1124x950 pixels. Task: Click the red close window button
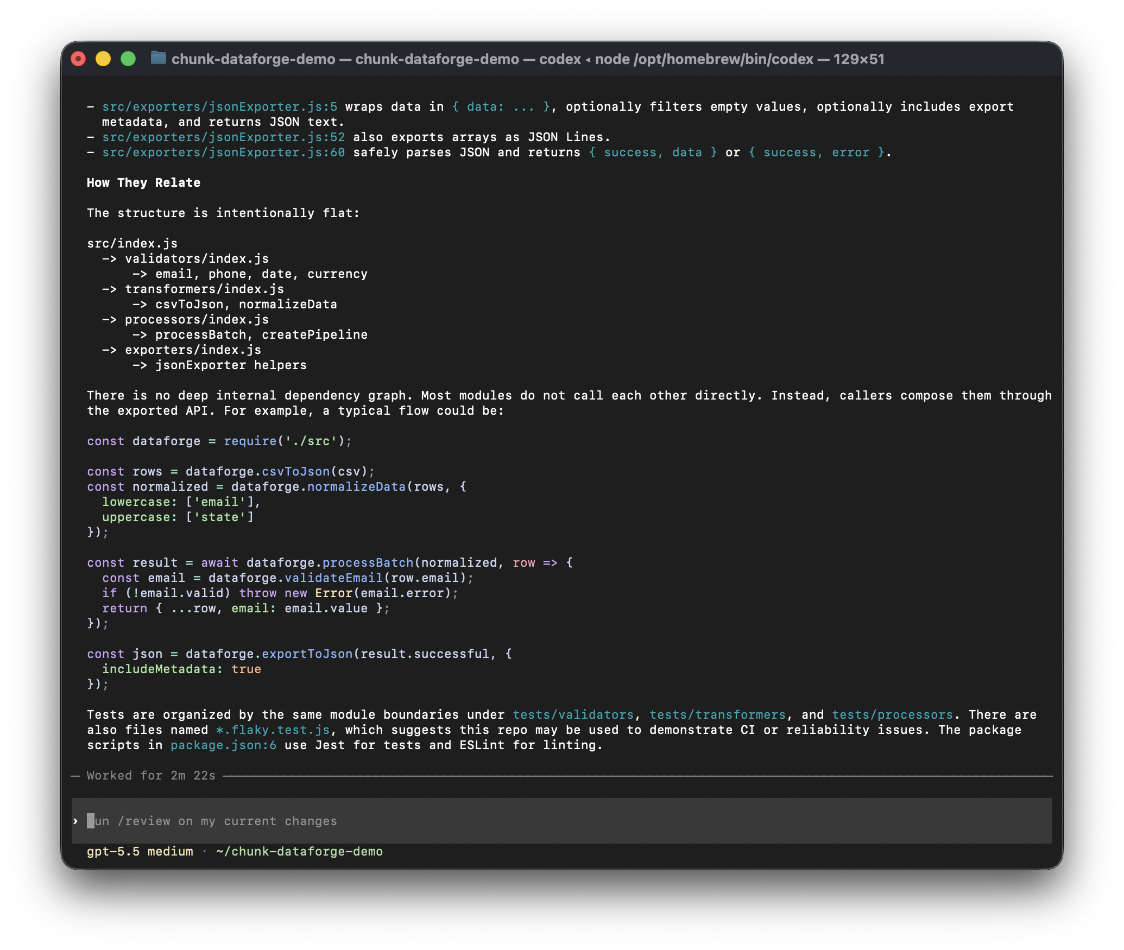pyautogui.click(x=79, y=59)
